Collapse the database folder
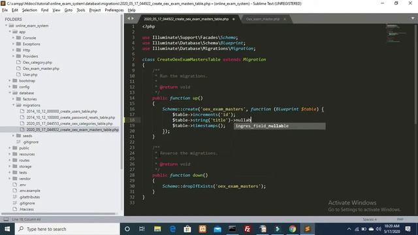The width and height of the screenshot is (418, 235). point(10,93)
